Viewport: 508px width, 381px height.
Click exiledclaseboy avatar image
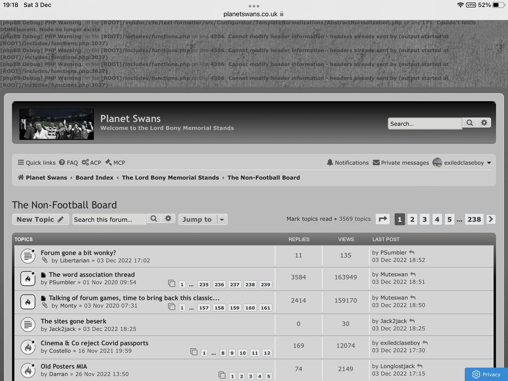tap(438, 162)
